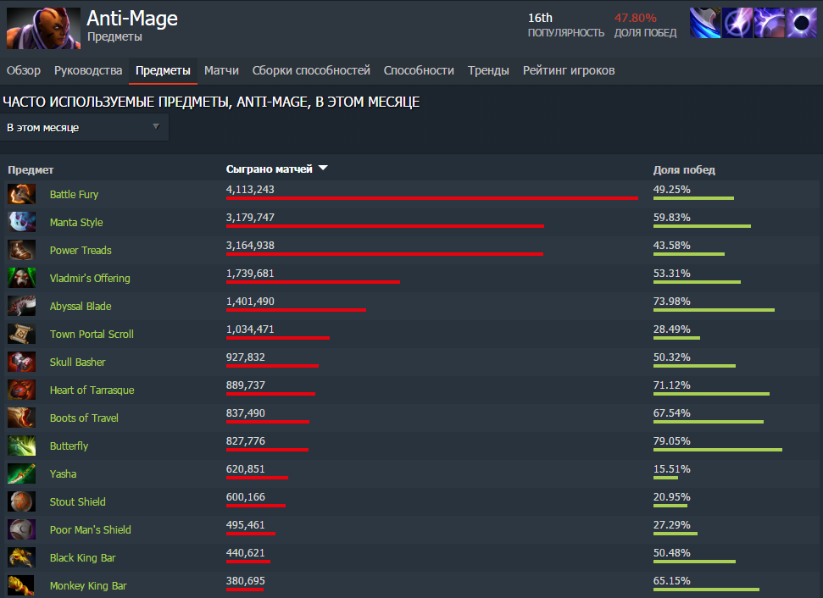Select the Mana Void ability icon
Image resolution: width=823 pixels, height=598 pixels.
pos(801,23)
